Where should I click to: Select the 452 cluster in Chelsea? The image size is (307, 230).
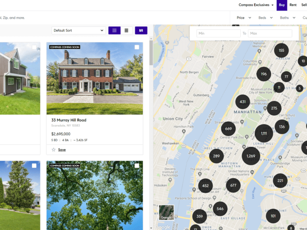205,186
